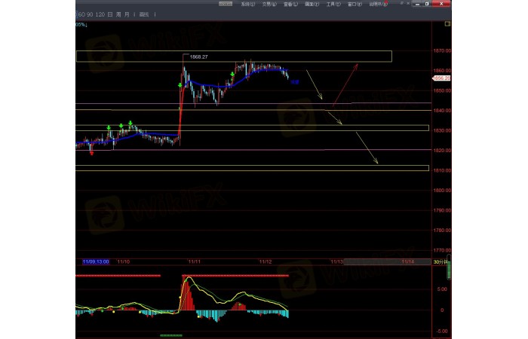The width and height of the screenshot is (528, 339).
Task: Open the 30分 period selector
Action: point(437,261)
